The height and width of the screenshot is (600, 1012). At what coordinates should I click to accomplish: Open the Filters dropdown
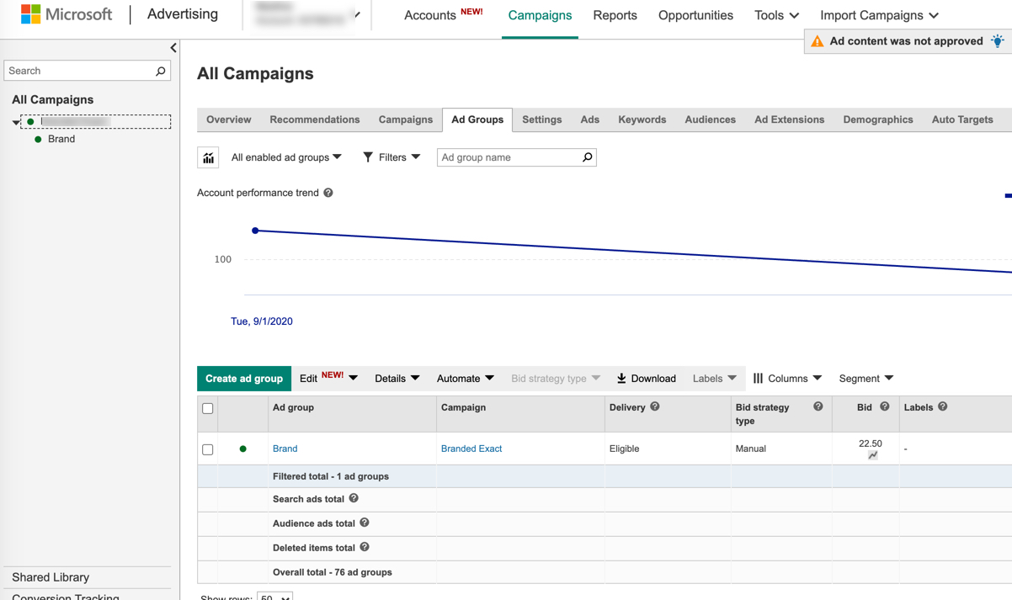coord(391,157)
